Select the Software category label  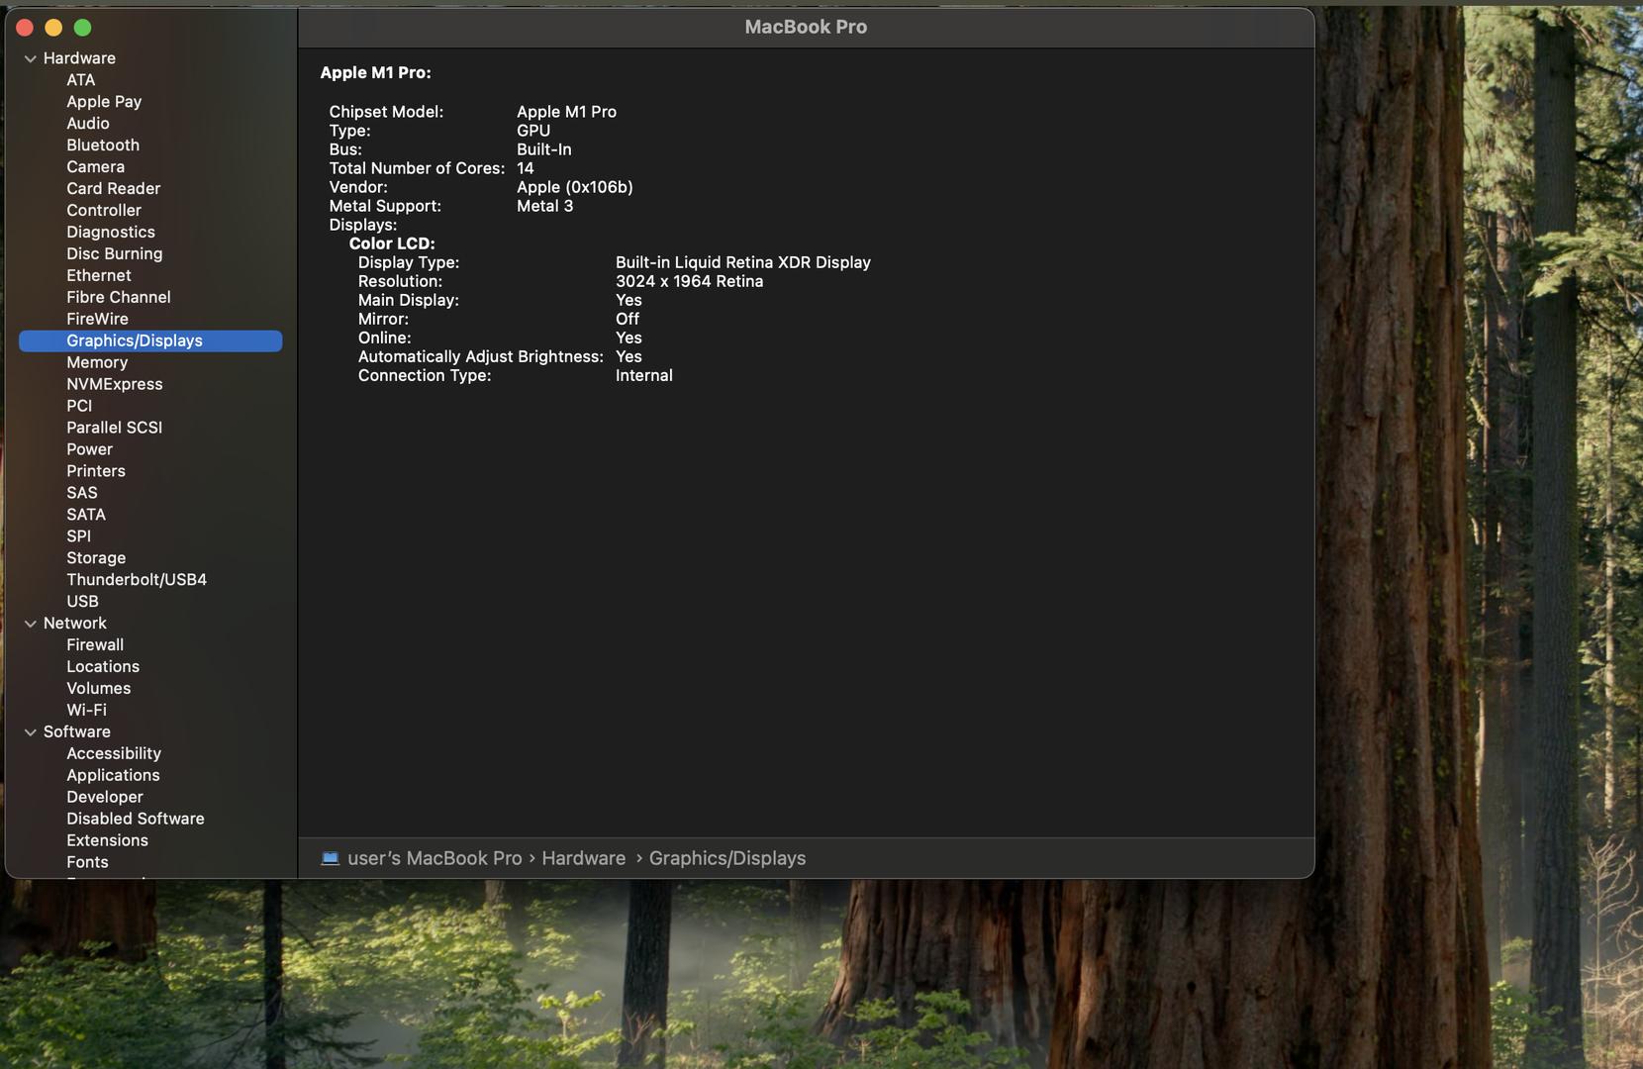click(77, 732)
